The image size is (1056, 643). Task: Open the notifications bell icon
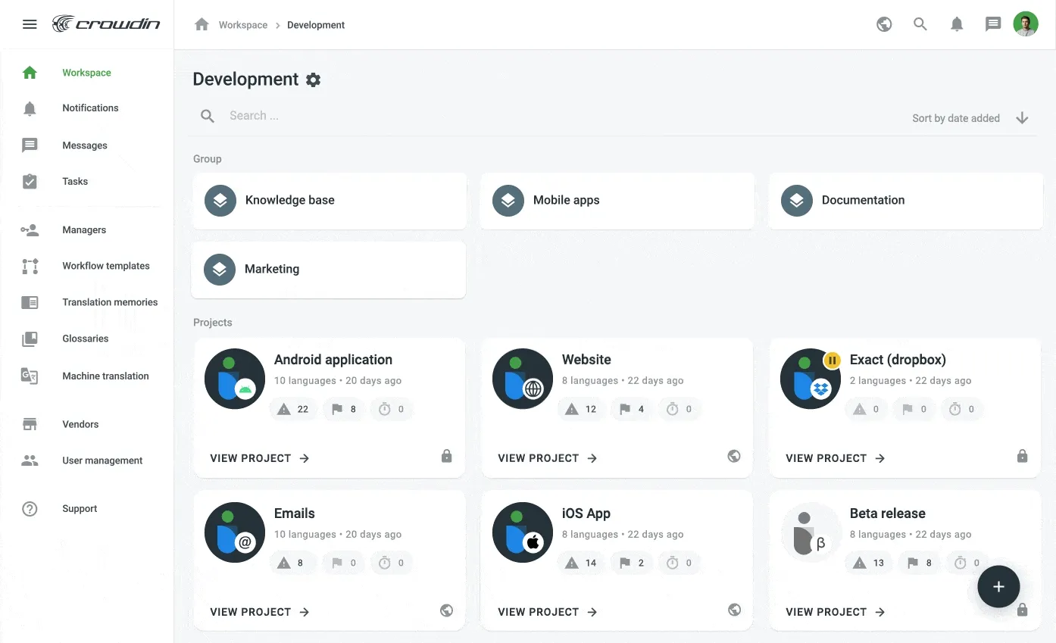[x=956, y=23]
